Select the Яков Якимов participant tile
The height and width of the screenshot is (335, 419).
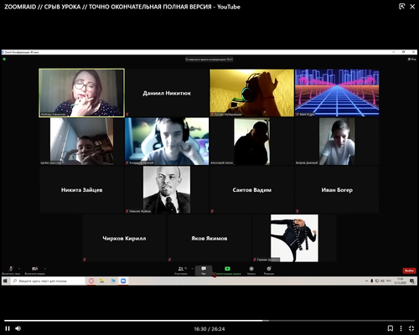(x=209, y=238)
